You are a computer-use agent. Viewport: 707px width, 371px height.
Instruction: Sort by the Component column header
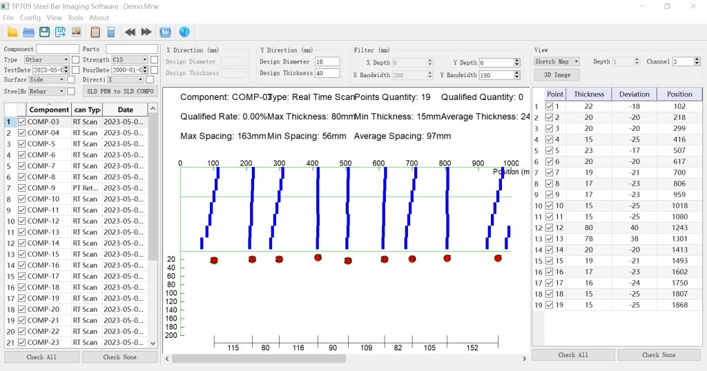49,110
